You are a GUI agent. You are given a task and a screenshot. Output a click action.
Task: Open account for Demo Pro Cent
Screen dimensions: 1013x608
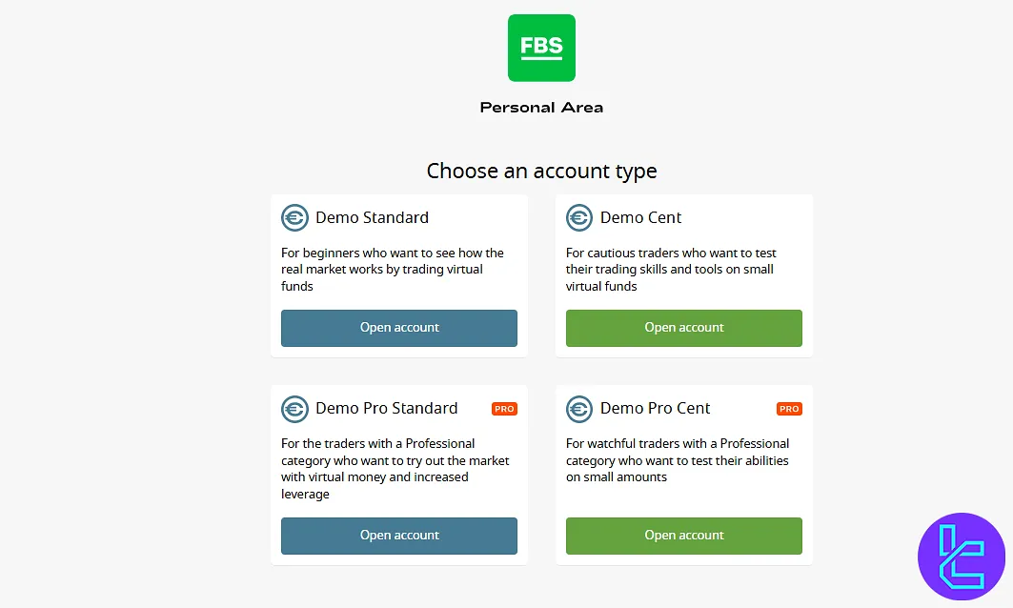tap(683, 536)
